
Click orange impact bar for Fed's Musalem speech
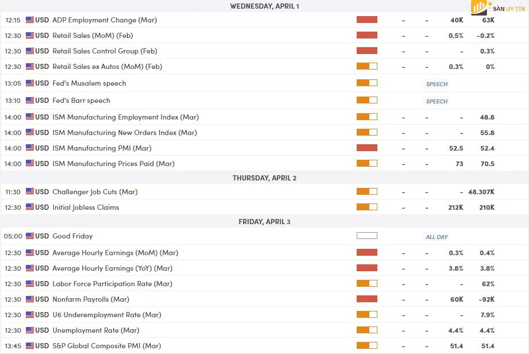coord(366,83)
